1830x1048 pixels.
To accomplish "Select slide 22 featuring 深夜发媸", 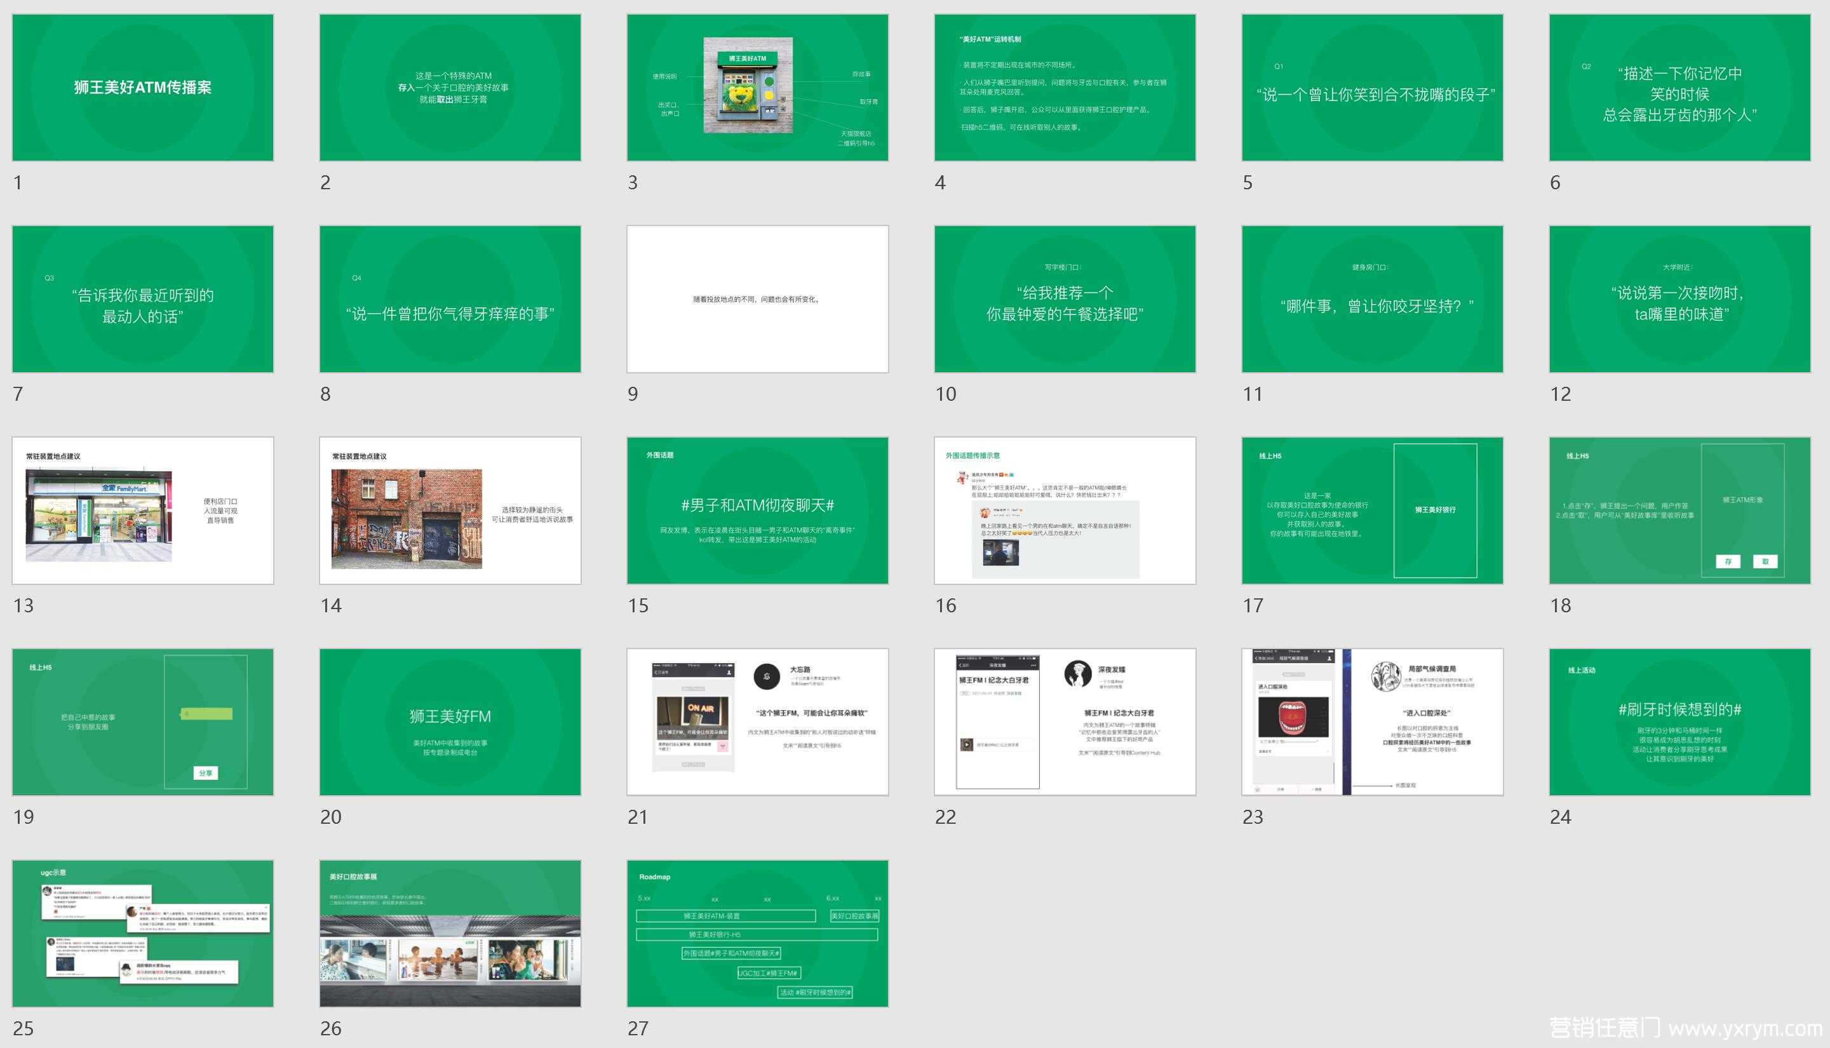I will click(x=1065, y=722).
